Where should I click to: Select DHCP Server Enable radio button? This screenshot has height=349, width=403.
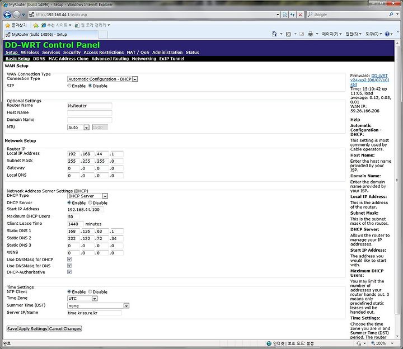69,202
